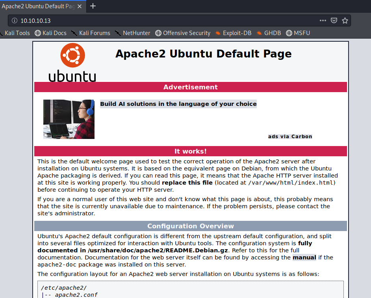
Task: Click the advertisement photo of woman coding
Action: [x=69, y=119]
